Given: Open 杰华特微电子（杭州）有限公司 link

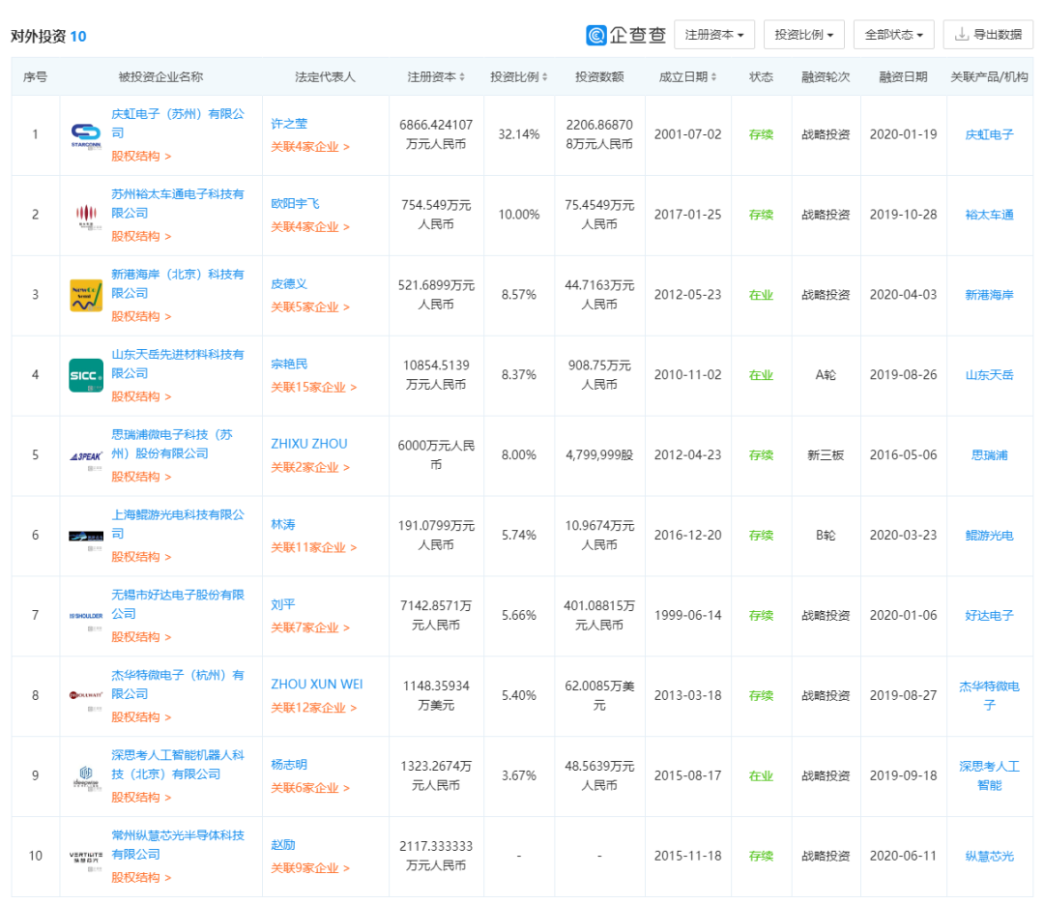Looking at the screenshot, I should (x=178, y=685).
